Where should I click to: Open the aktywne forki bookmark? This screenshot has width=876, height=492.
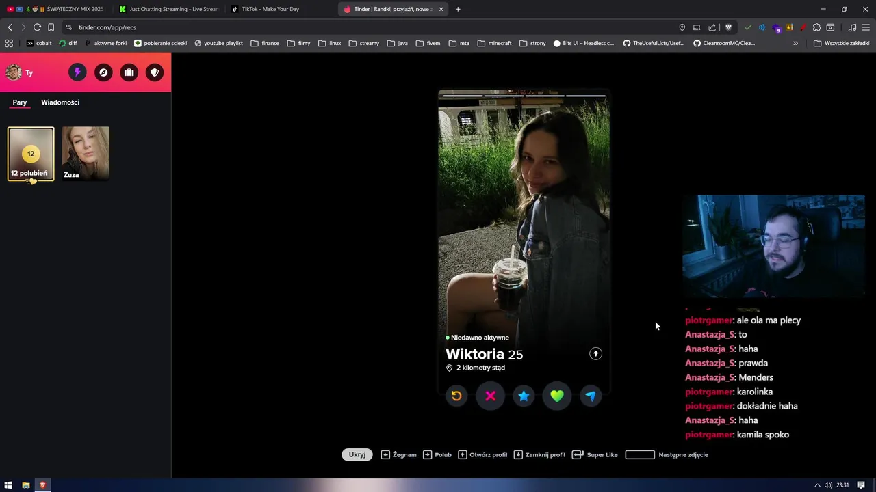105,43
